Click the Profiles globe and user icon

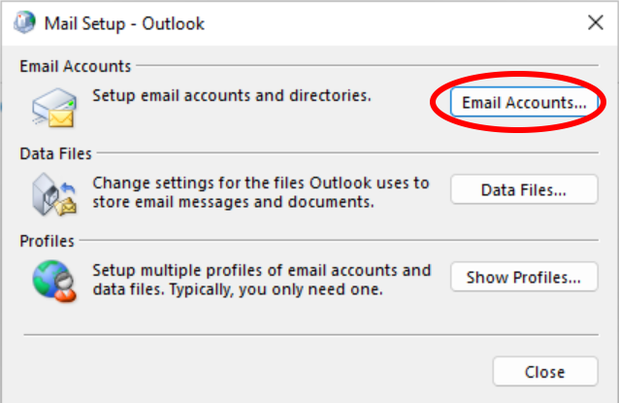point(54,281)
